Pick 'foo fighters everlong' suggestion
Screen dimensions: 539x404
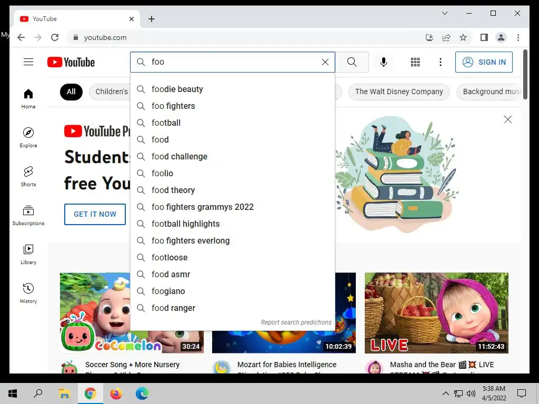pos(233,241)
